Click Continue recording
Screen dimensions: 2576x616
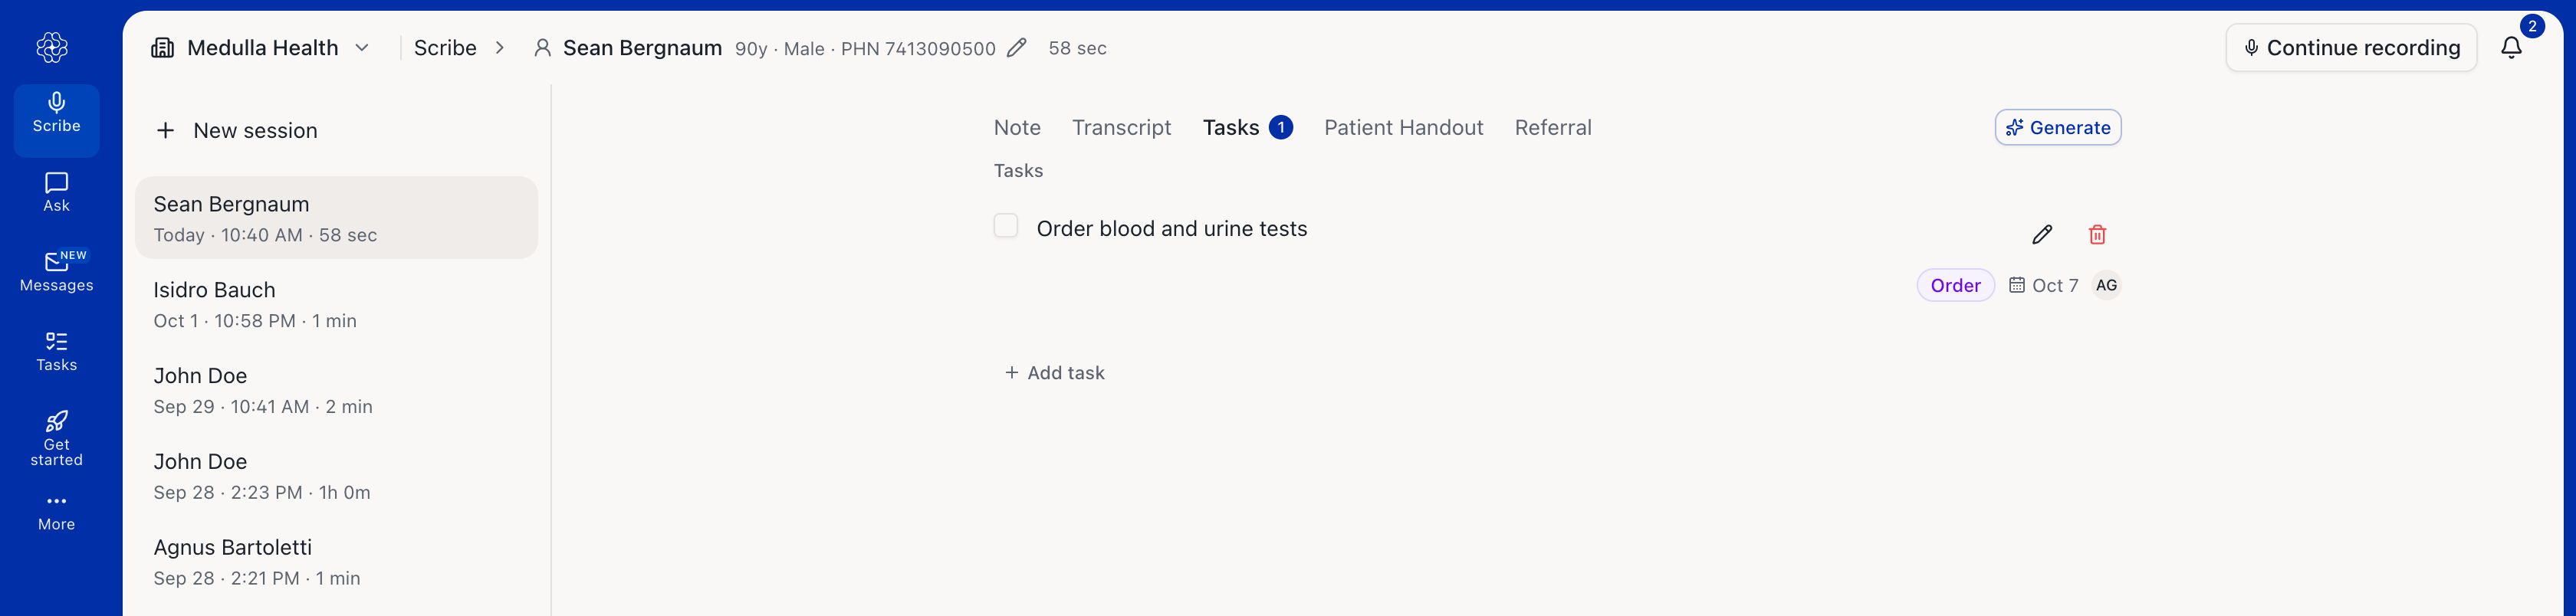[x=2350, y=48]
